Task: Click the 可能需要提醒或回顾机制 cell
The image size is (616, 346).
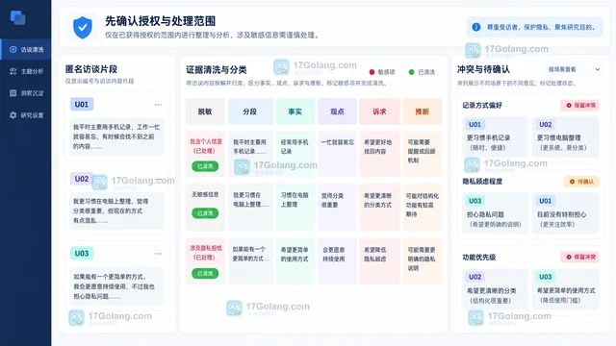Action: point(423,154)
